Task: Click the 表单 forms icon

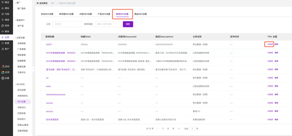Action: tap(3, 26)
